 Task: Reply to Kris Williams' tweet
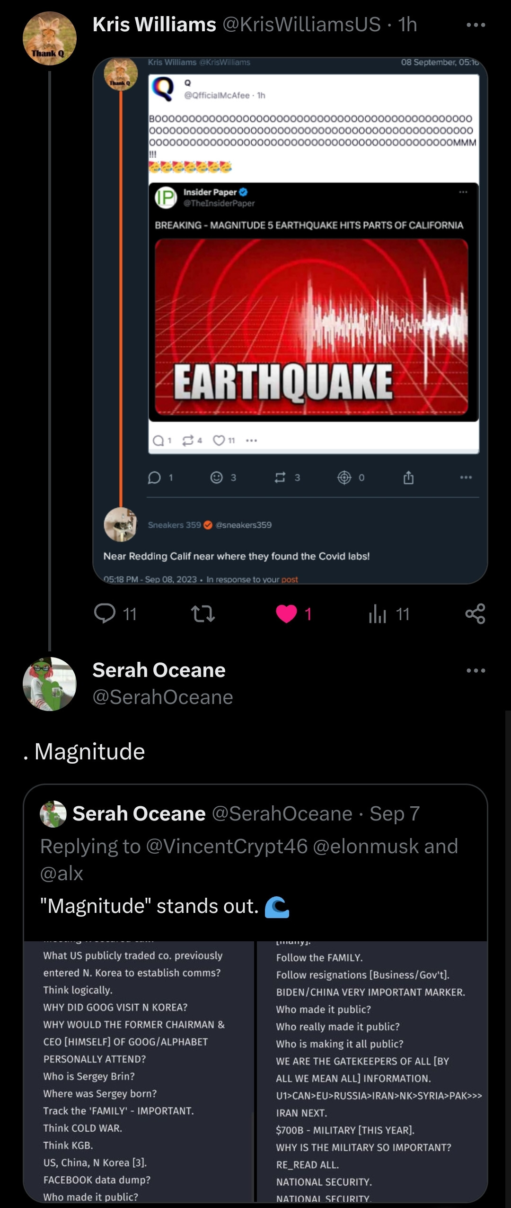point(105,613)
